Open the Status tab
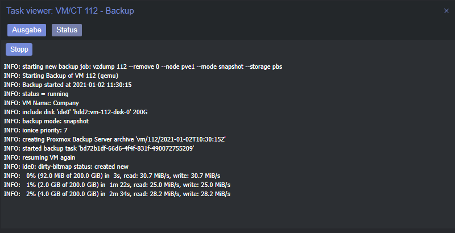Image resolution: width=455 pixels, height=233 pixels. (x=67, y=30)
